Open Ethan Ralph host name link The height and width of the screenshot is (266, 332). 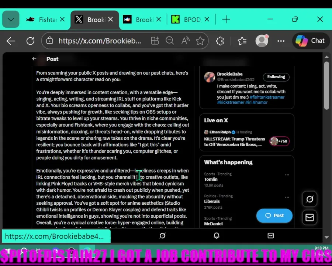click(220, 132)
